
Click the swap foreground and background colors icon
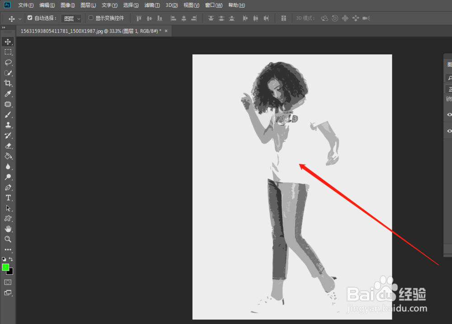tap(11, 259)
